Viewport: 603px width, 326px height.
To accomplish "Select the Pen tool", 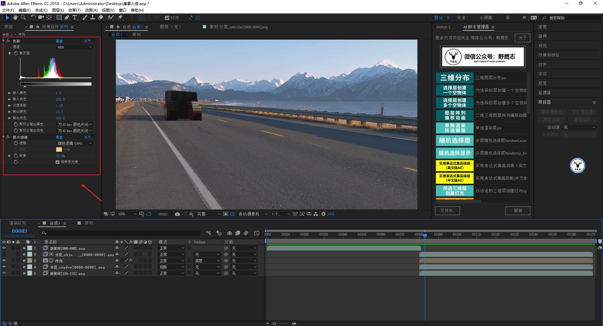I will click(67, 18).
